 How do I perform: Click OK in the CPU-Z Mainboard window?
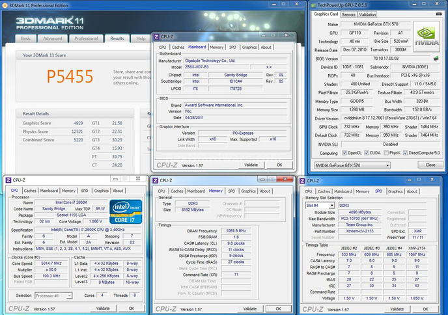click(x=279, y=165)
